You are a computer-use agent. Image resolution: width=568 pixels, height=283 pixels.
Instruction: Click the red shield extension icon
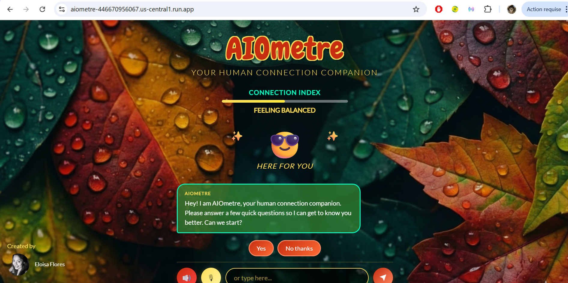[439, 9]
